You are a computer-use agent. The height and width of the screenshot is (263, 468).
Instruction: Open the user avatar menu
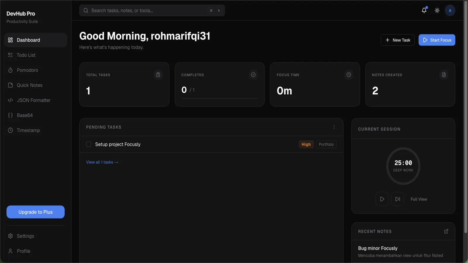(x=450, y=11)
